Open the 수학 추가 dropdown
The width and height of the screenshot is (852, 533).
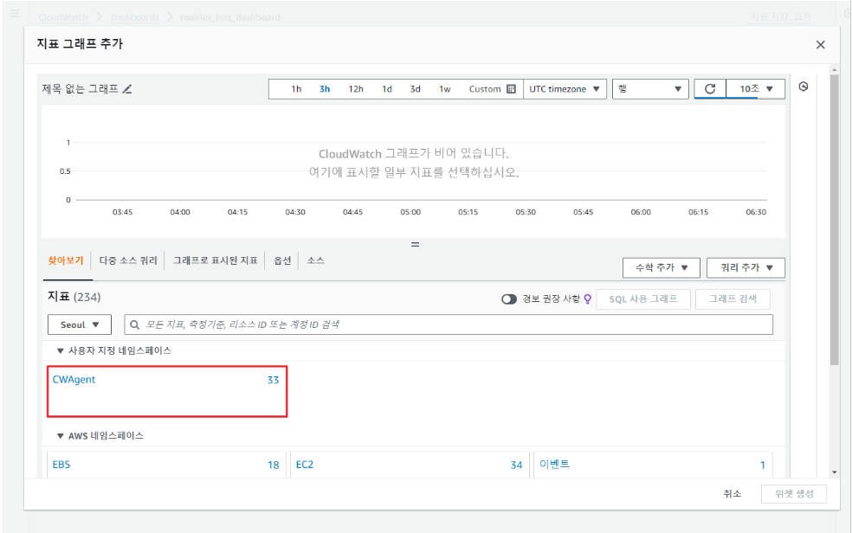(x=662, y=267)
